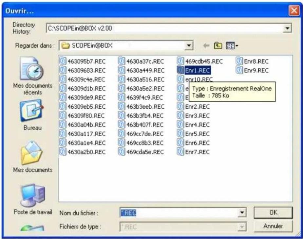This screenshot has height=239, width=303.
Task: Click icon of 4639f4c9.REC file
Action: (121, 97)
